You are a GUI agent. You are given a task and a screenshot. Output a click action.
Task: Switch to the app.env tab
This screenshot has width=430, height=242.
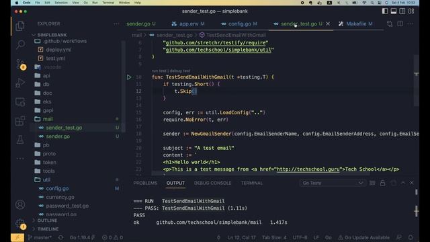[x=189, y=24]
